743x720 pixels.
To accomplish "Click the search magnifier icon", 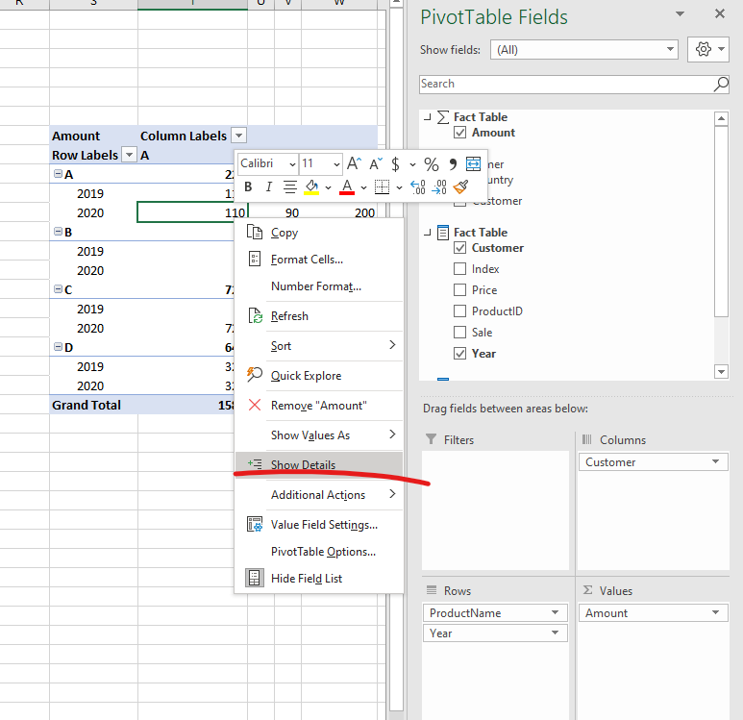I will pyautogui.click(x=721, y=85).
